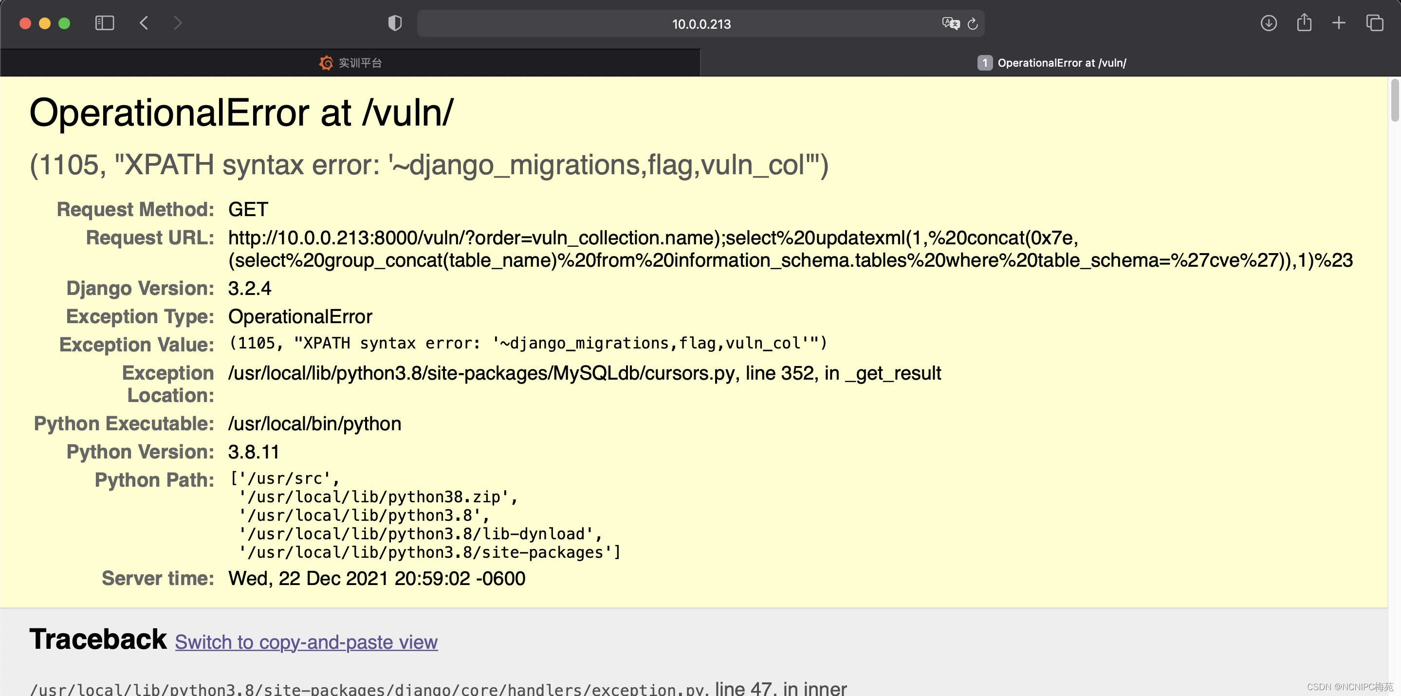Click the OperationalError at /vuln/ heading
Viewport: 1401px width, 696px height.
coord(241,113)
